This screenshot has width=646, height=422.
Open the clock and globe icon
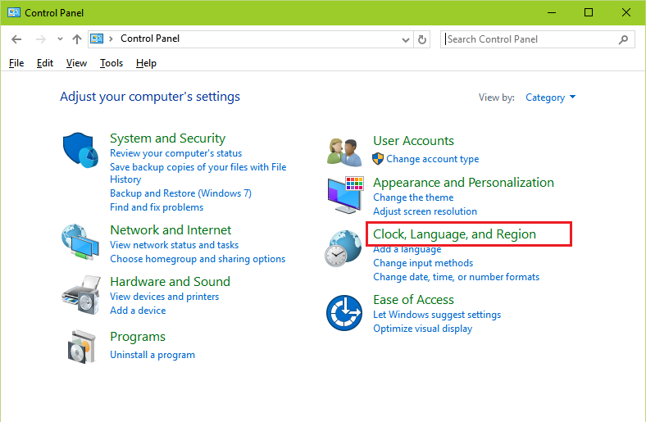click(343, 248)
